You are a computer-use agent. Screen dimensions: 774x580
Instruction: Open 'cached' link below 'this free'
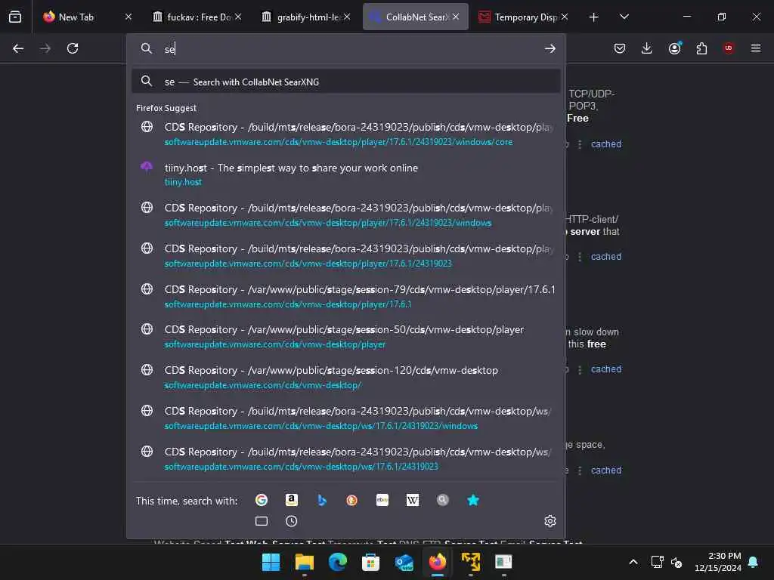pyautogui.click(x=605, y=369)
